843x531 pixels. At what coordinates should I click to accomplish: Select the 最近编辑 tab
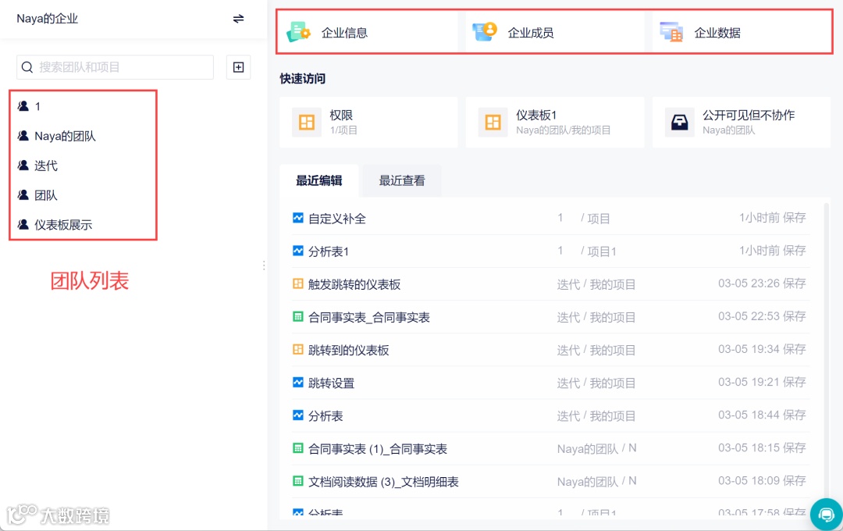click(318, 180)
